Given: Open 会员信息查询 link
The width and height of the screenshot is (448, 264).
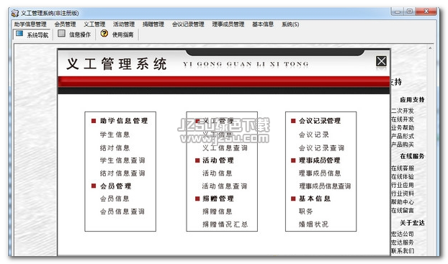Looking at the screenshot, I should (x=122, y=211).
